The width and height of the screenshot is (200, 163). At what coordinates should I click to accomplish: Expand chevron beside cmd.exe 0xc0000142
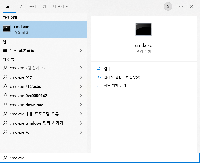(x=81, y=96)
